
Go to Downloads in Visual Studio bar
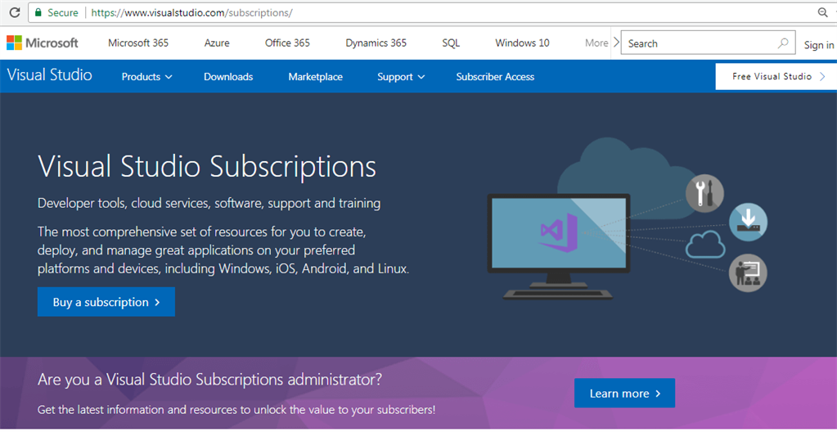click(228, 77)
